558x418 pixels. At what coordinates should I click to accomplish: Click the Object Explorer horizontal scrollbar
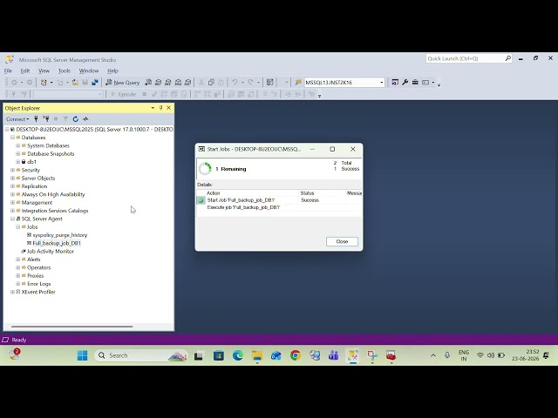(x=71, y=327)
